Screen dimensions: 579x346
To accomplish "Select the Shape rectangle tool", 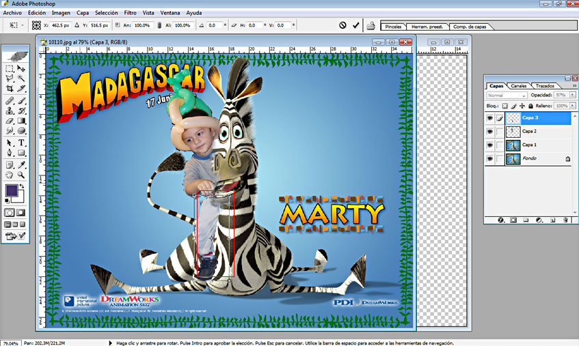I will click(x=21, y=153).
